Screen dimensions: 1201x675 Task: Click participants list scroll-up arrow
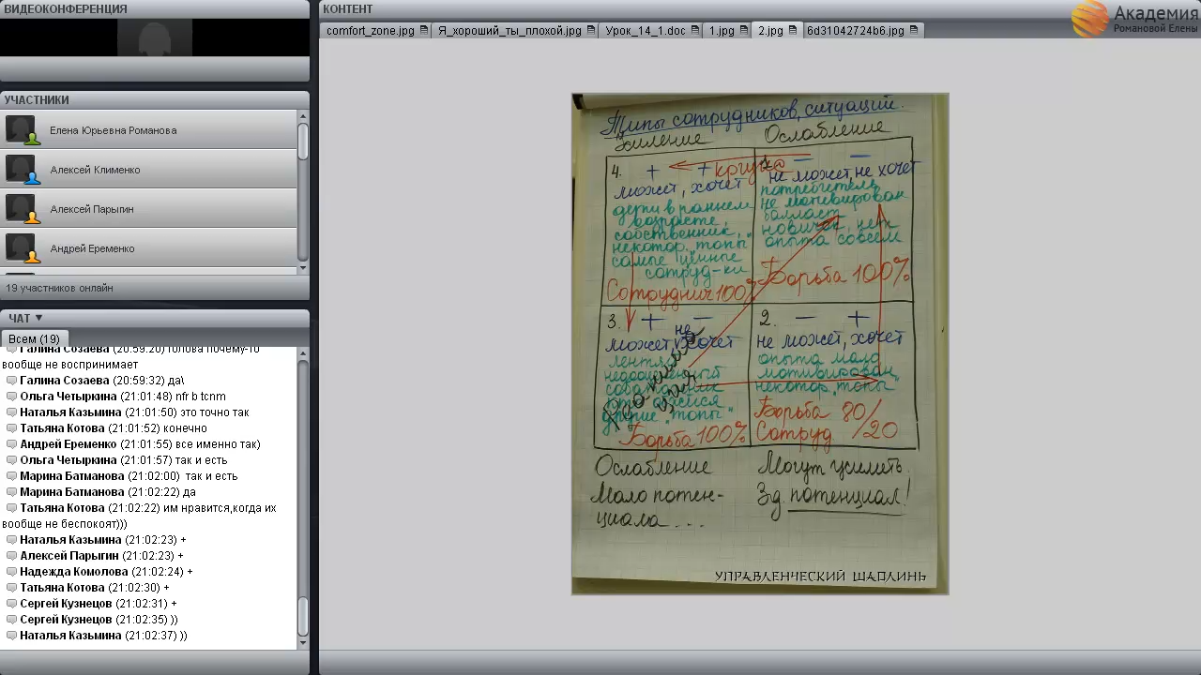[303, 116]
